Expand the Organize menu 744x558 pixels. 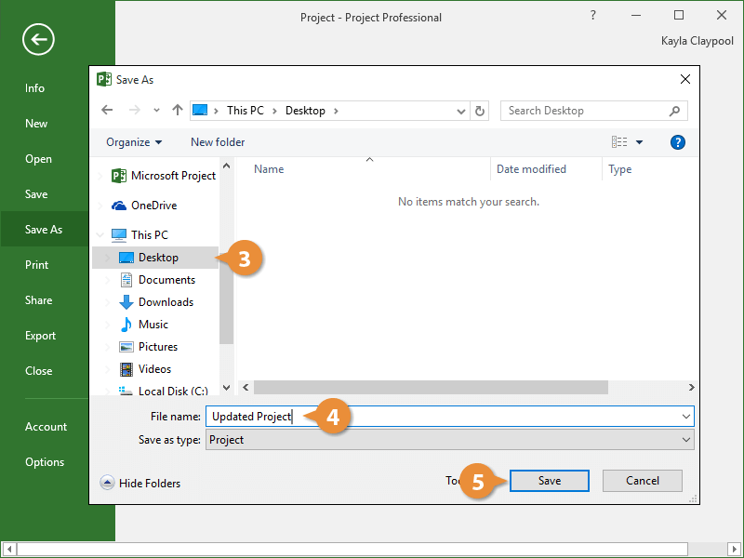coord(134,142)
